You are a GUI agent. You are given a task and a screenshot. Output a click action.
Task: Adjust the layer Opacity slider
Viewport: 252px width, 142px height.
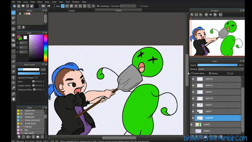[x=218, y=65]
